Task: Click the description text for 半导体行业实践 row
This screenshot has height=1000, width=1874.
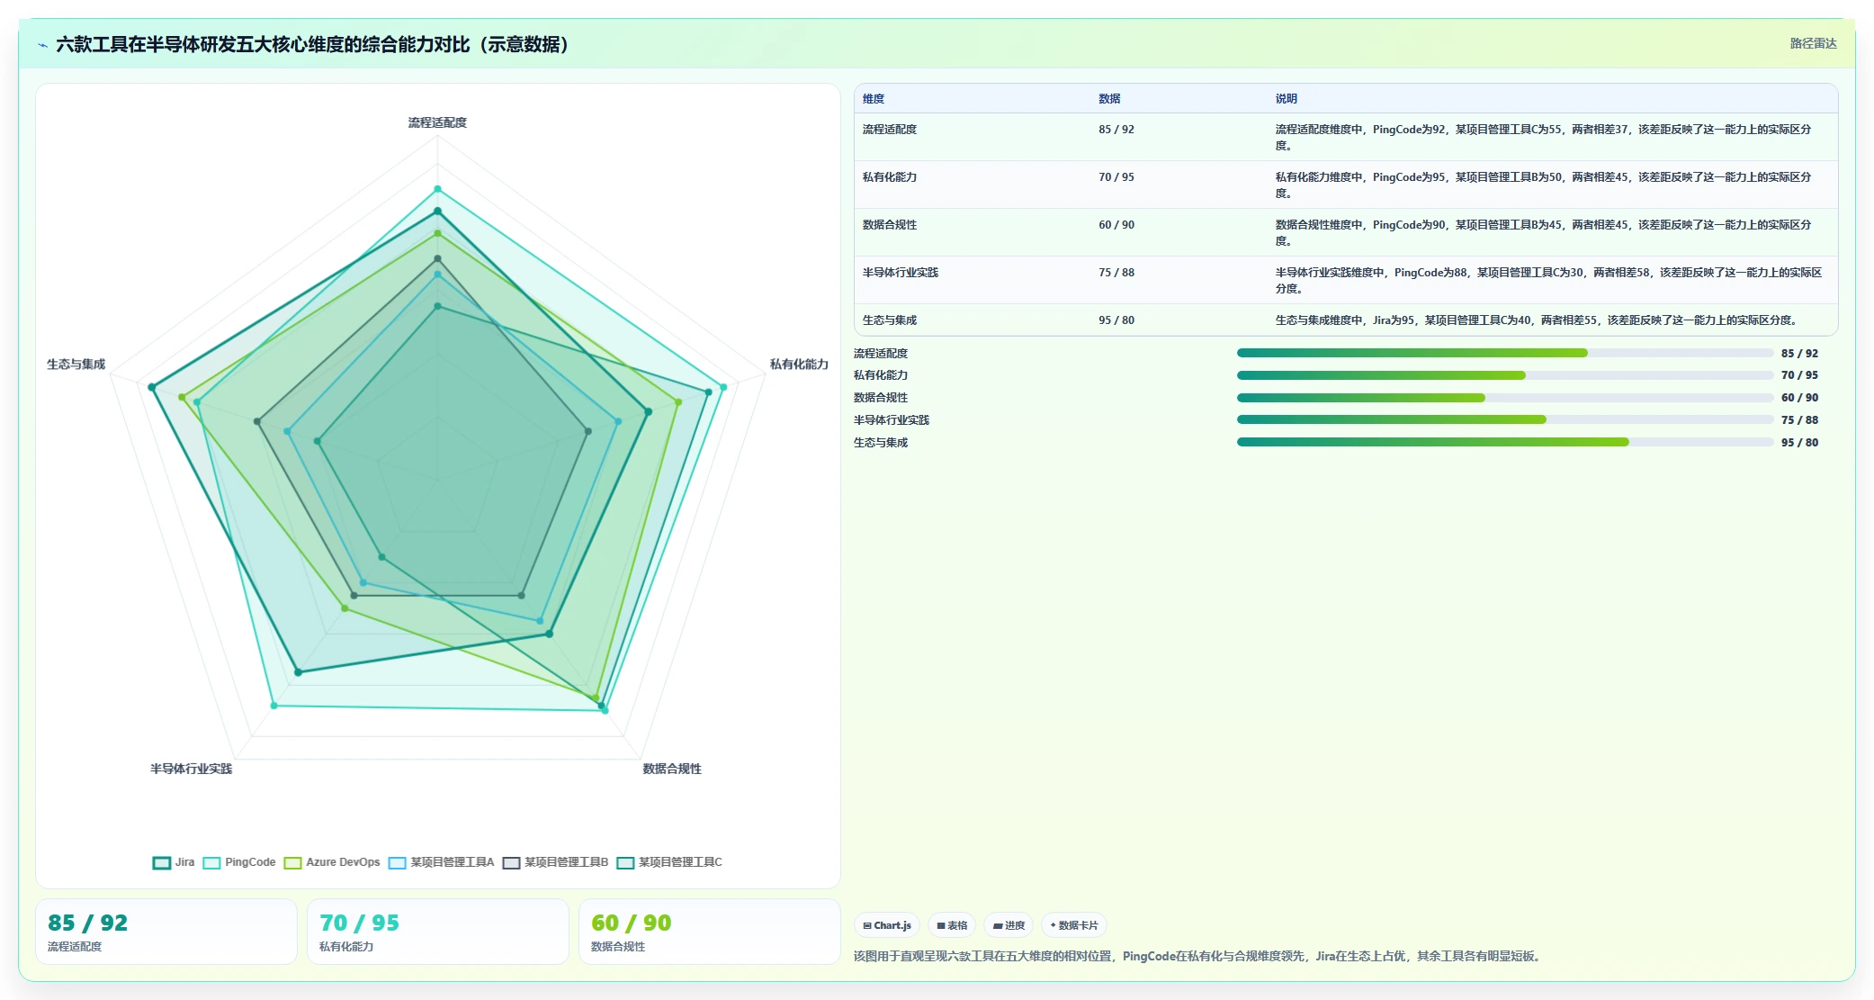Action: pos(1548,281)
